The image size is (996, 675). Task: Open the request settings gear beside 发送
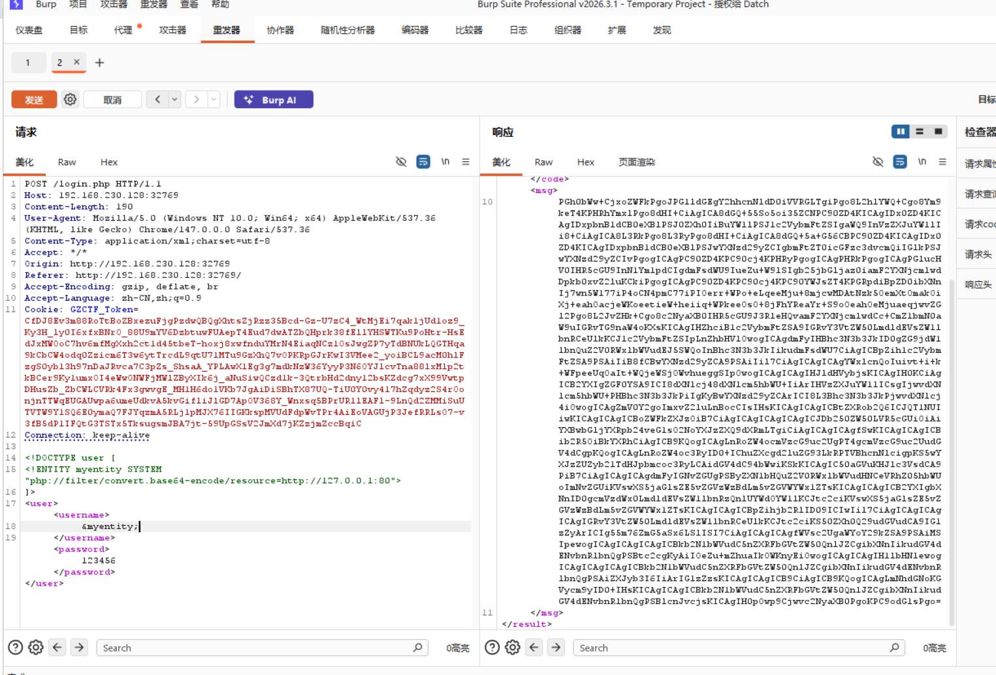pyautogui.click(x=70, y=99)
